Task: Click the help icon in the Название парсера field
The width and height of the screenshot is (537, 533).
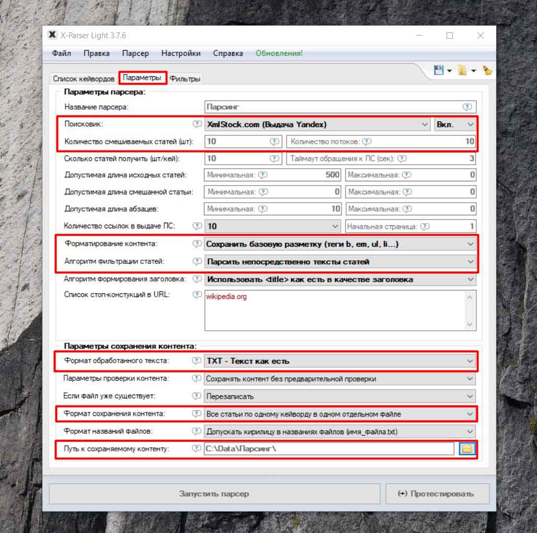Action: [x=467, y=107]
